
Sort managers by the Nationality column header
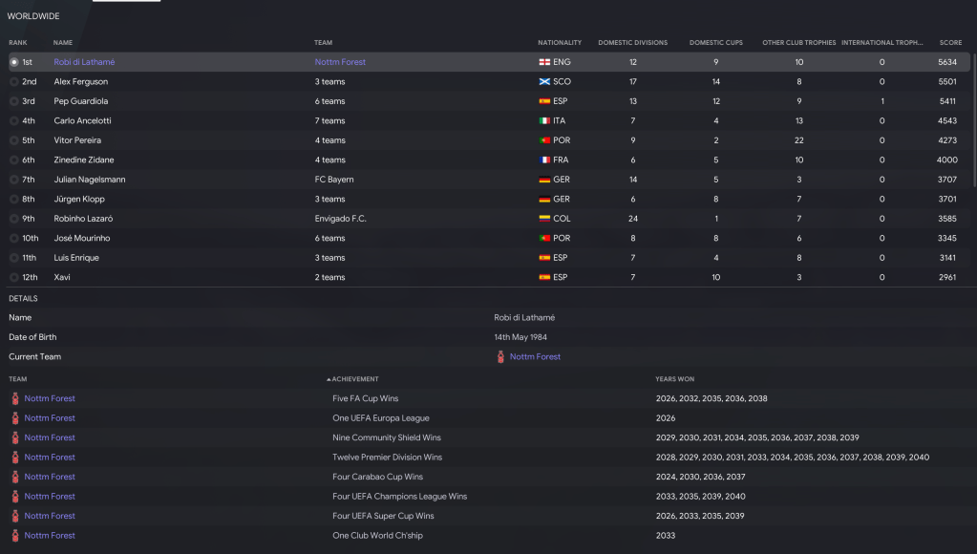tap(560, 43)
